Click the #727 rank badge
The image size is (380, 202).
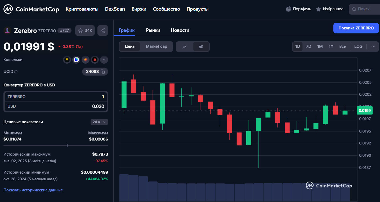[x=64, y=30]
